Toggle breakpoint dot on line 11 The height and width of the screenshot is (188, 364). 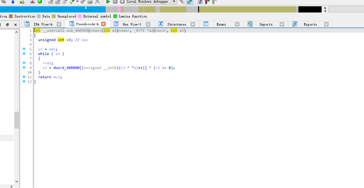24,77
